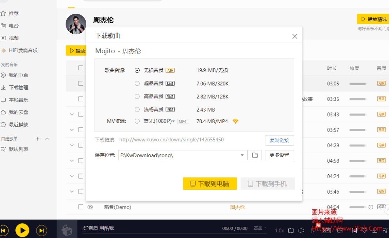The width and height of the screenshot is (389, 238).
Task: Open 电台 via its radio icon
Action: tap(3, 26)
